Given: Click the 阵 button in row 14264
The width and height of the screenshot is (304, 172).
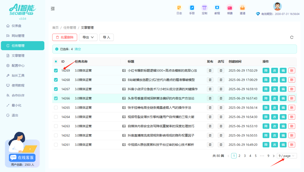Looking at the screenshot, I should tap(266, 117).
